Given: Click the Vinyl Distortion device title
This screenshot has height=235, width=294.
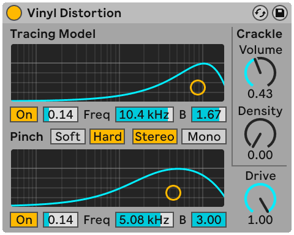Looking at the screenshot, I should click(74, 13).
